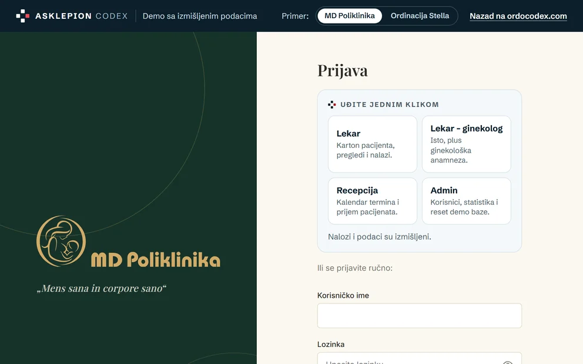Click the 'UĐITE JEDNIM KLIKOM' label
The image size is (583, 364).
coord(389,105)
